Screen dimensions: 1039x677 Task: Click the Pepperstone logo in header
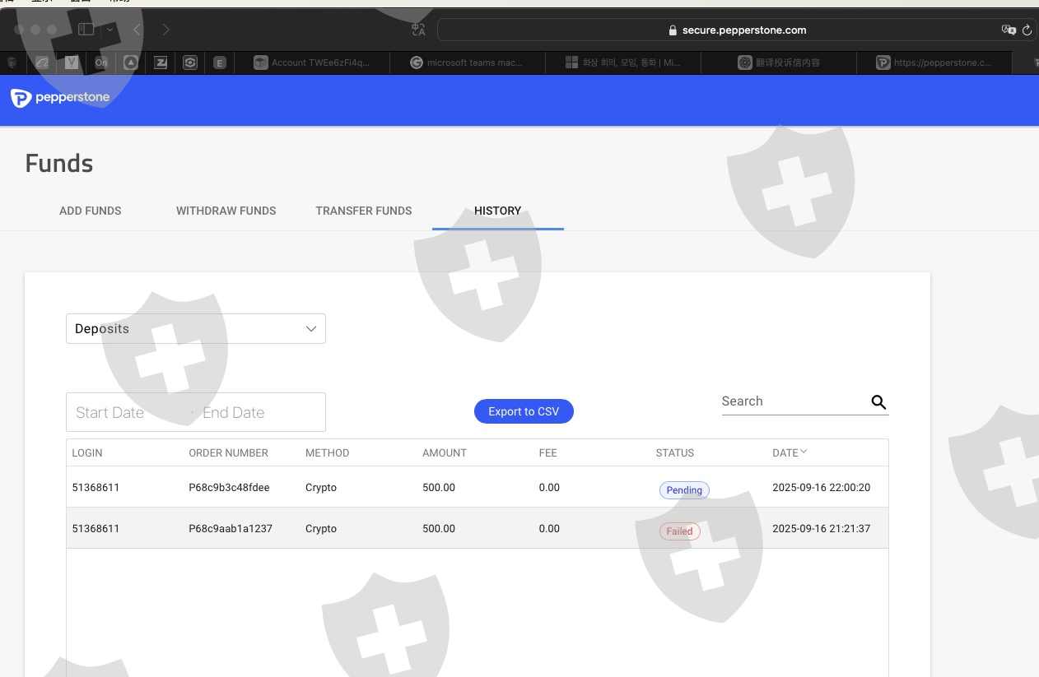pyautogui.click(x=60, y=98)
